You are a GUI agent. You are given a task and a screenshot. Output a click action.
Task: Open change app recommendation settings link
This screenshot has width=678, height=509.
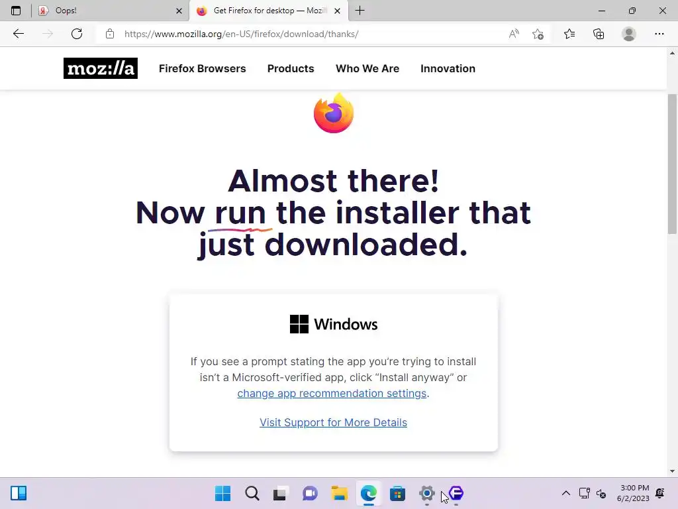pyautogui.click(x=332, y=394)
